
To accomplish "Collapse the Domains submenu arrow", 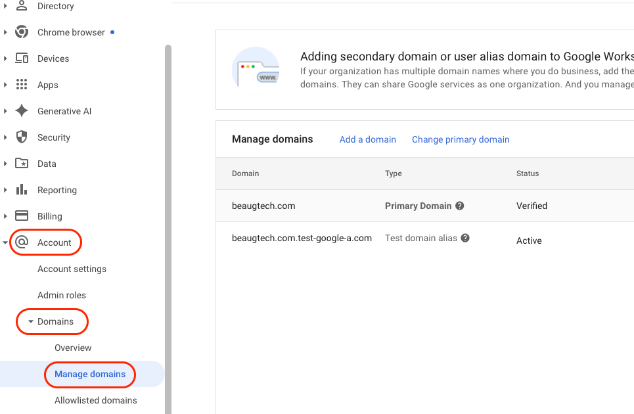I will 31,322.
